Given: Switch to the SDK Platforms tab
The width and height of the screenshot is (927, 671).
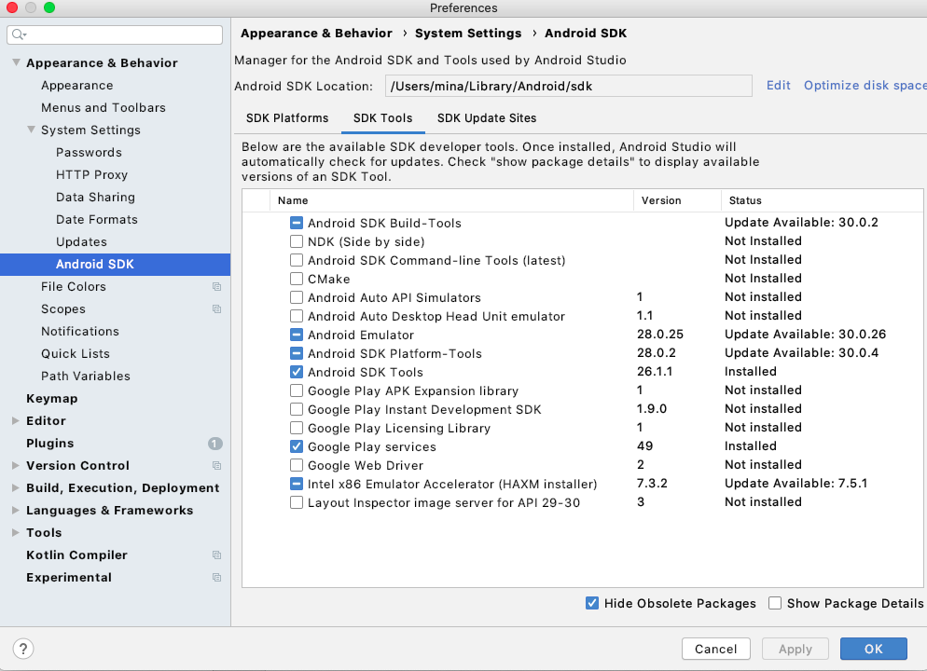Looking at the screenshot, I should 287,118.
